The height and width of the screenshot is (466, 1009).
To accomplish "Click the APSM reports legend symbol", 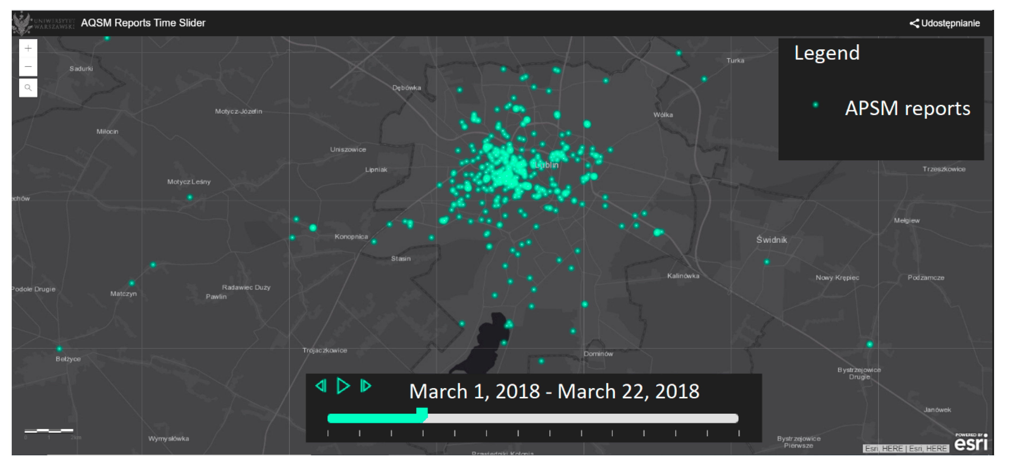I will pos(816,105).
